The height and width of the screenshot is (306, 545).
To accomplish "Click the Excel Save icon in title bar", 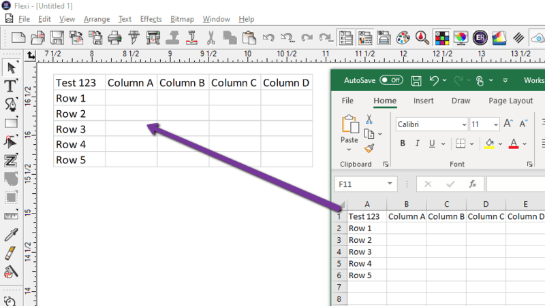I will click(x=416, y=80).
